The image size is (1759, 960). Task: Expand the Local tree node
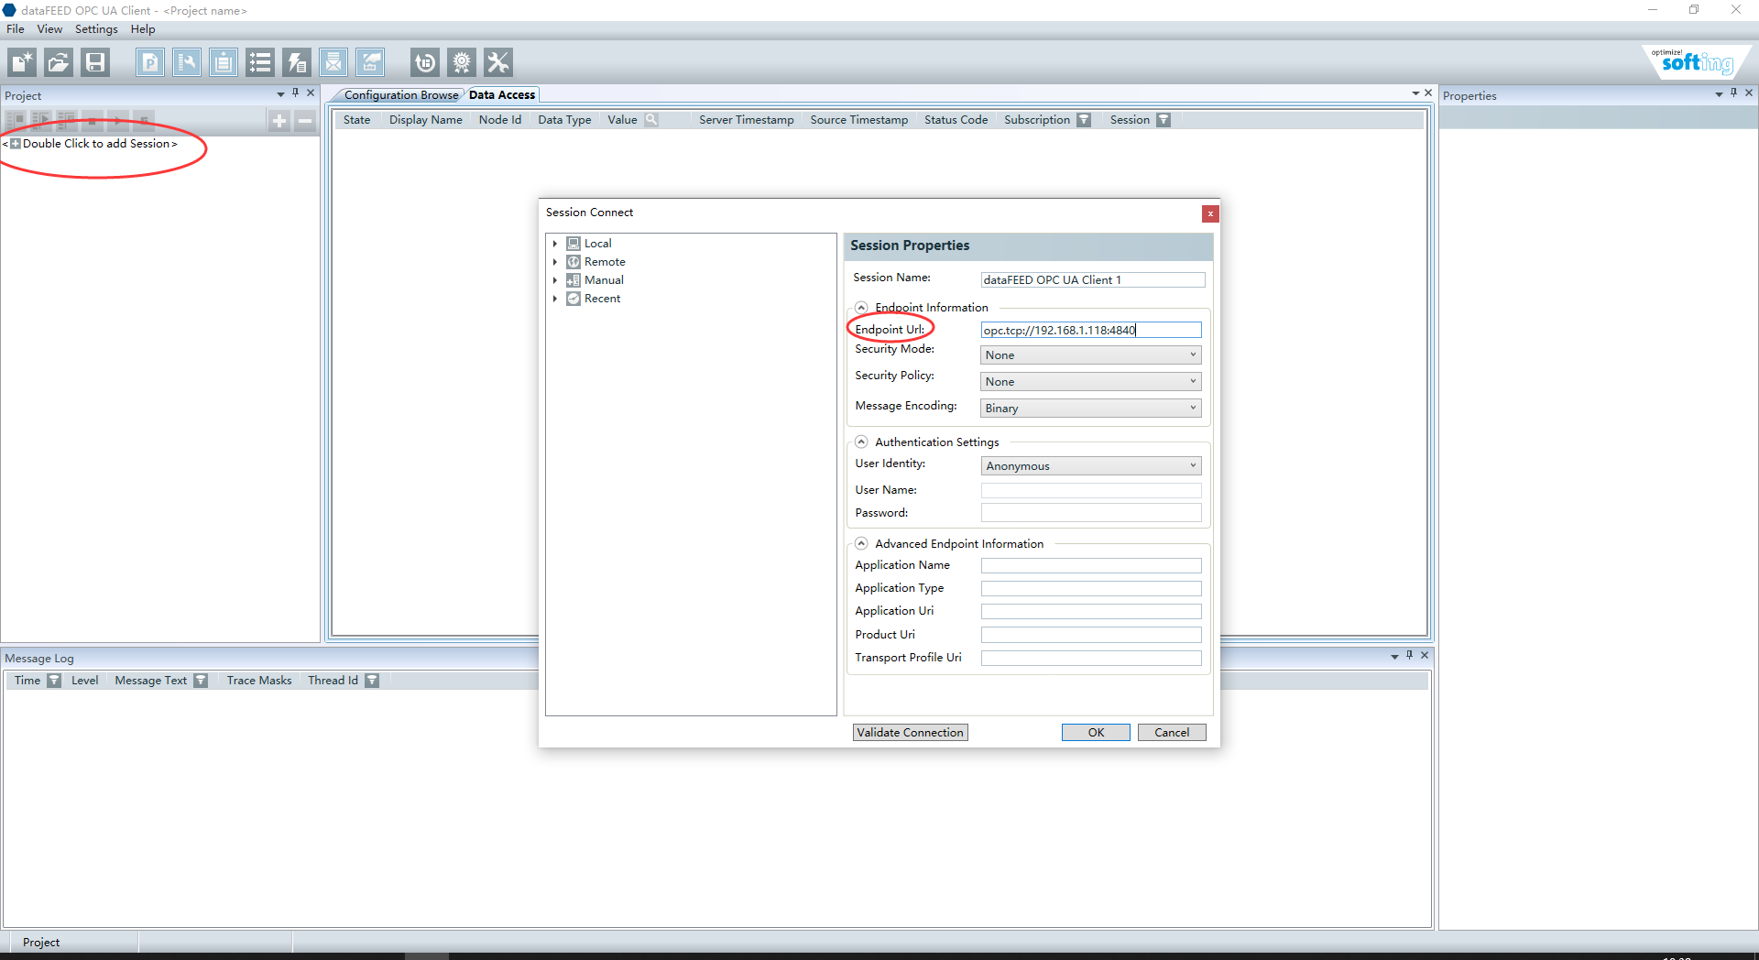[555, 244]
